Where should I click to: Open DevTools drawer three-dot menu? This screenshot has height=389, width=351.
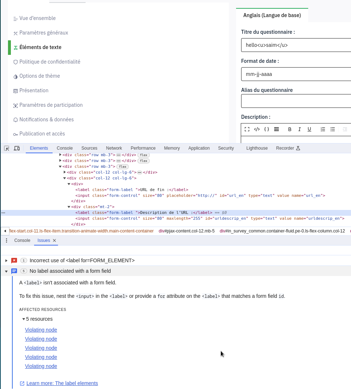[7, 240]
